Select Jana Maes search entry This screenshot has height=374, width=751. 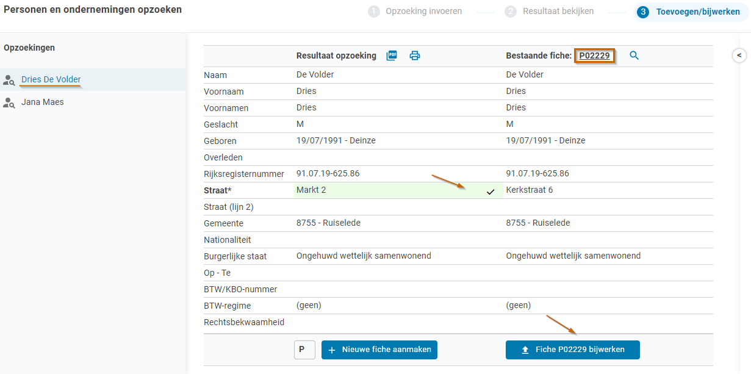[43, 102]
